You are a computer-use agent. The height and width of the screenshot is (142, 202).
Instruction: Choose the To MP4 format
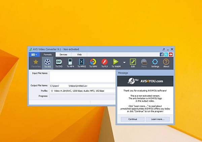70,63
